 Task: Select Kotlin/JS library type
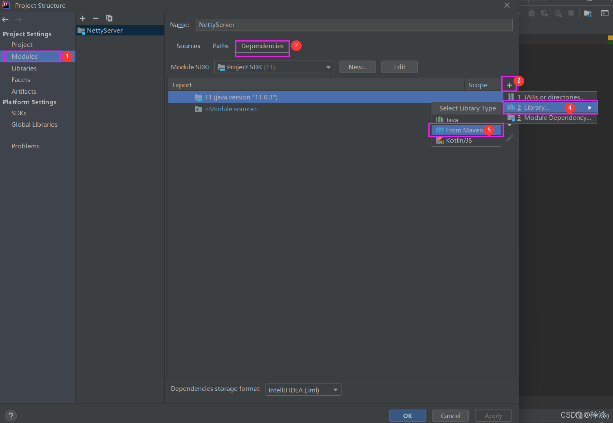coord(466,141)
